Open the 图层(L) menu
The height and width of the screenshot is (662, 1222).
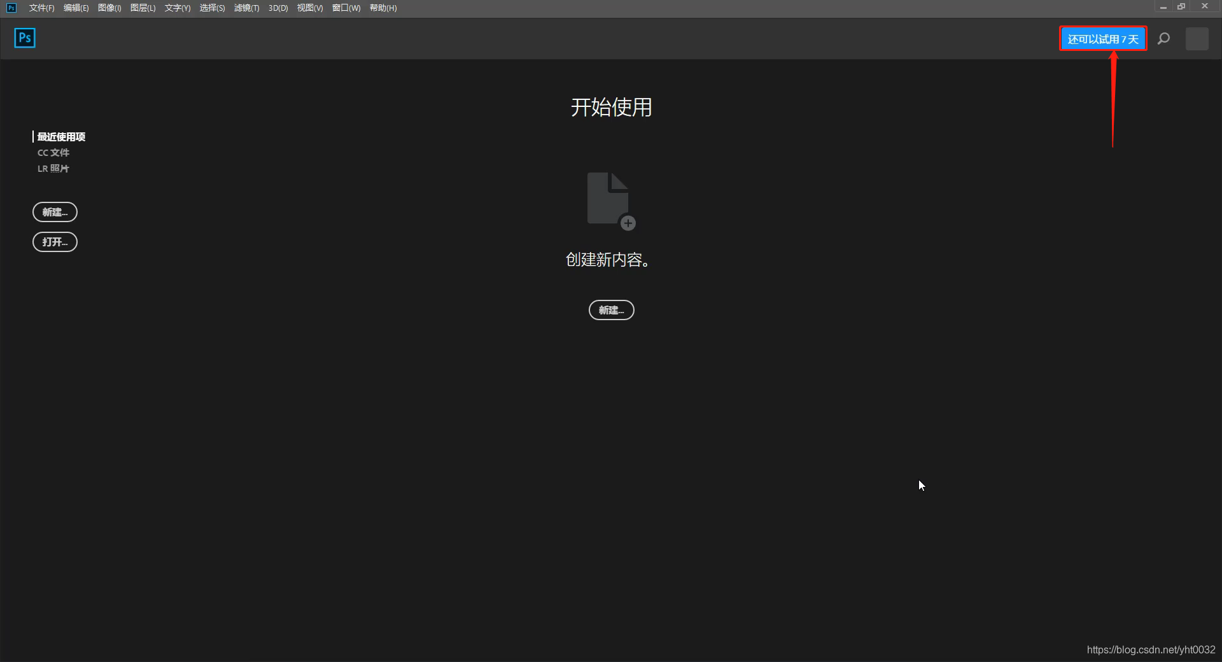(x=143, y=8)
